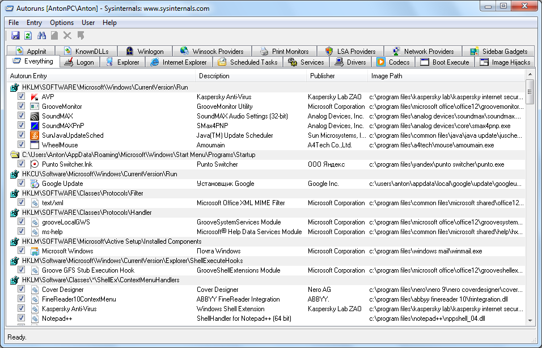
Task: Click the text/xml entry icon
Action: pos(34,203)
